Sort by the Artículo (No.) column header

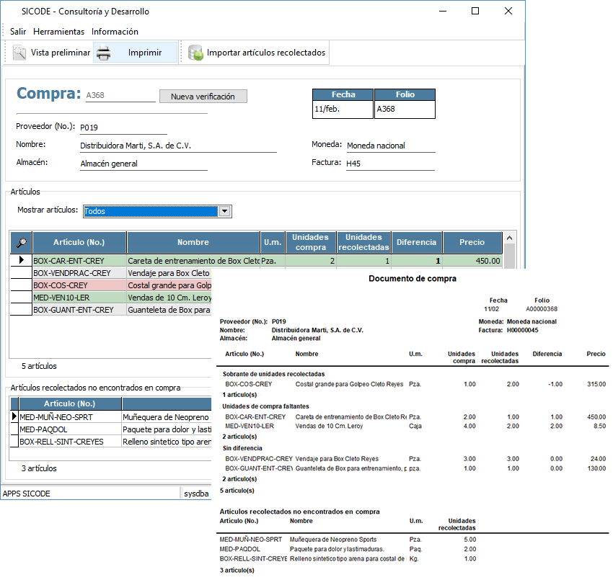pyautogui.click(x=79, y=243)
